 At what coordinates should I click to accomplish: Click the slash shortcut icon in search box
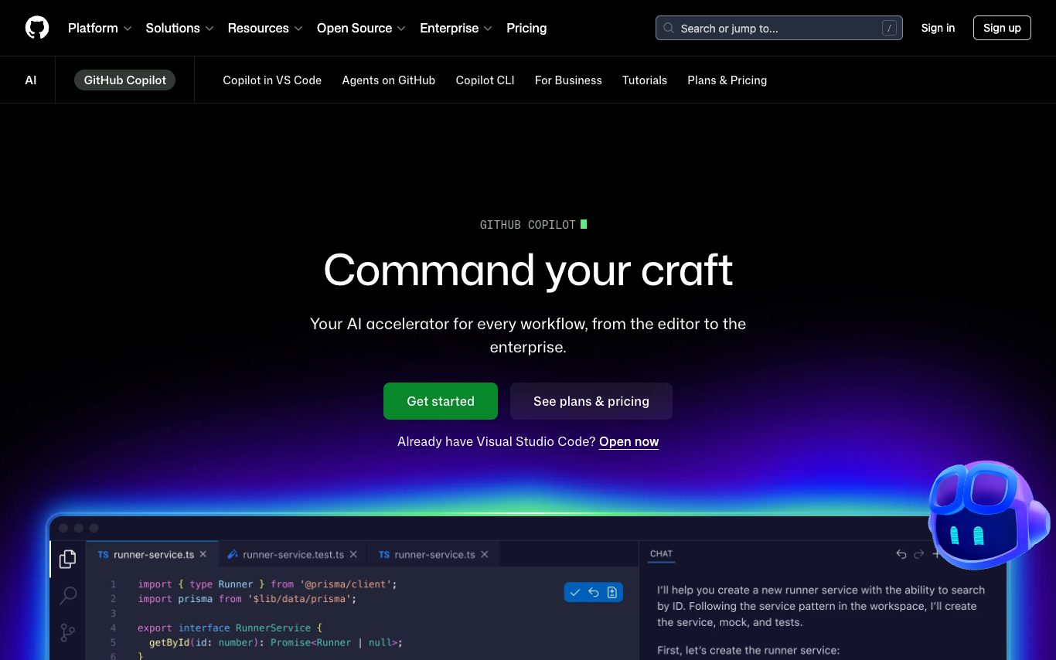(889, 29)
